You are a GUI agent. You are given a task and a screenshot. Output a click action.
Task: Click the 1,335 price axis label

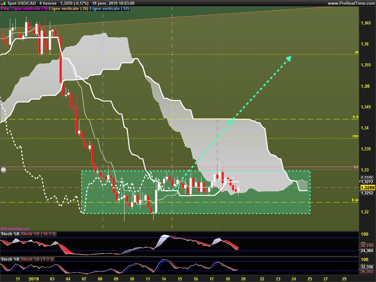[x=366, y=149]
